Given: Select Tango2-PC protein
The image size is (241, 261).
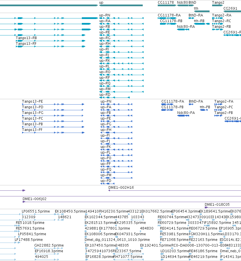Looking at the screenshot, I should click(223, 107).
